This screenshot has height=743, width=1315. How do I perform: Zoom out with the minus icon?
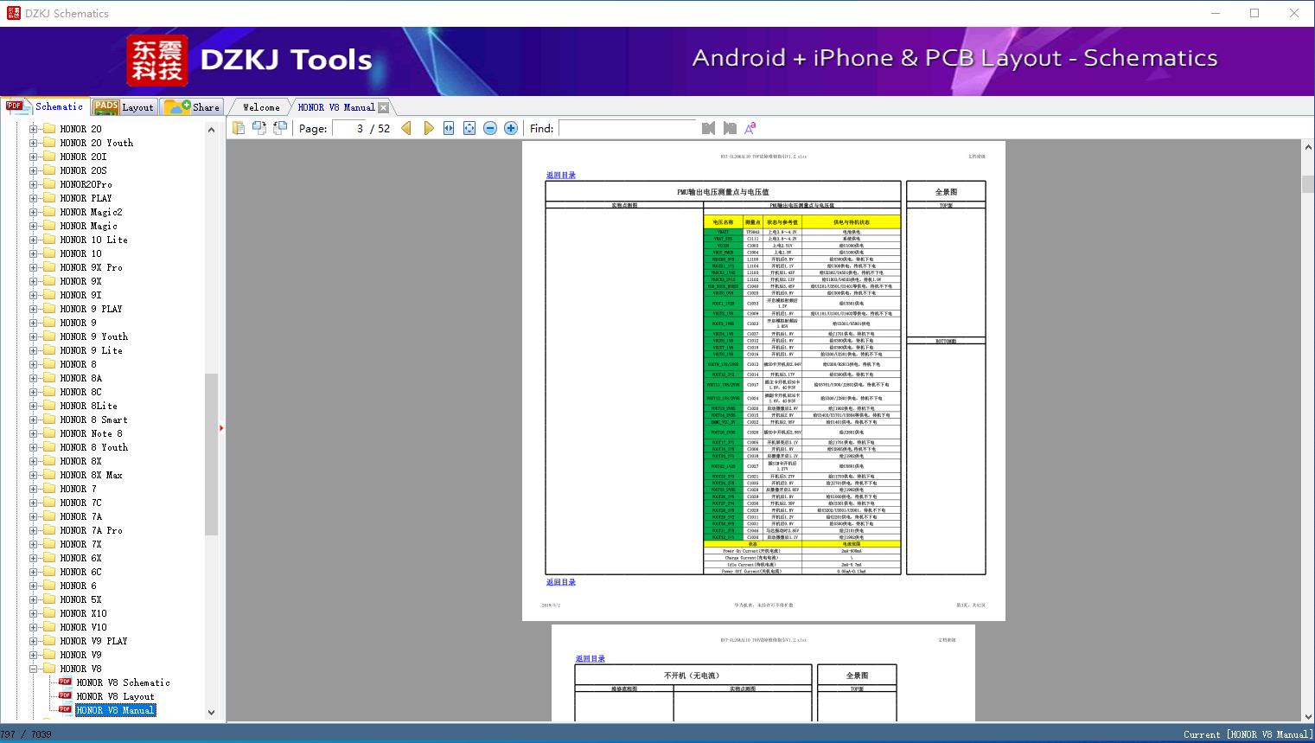point(490,128)
